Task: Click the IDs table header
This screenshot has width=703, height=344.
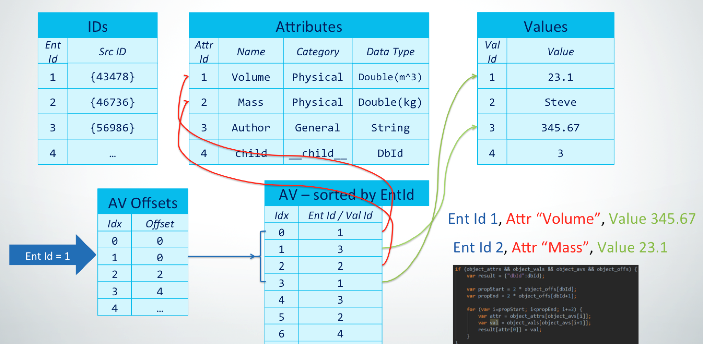Action: pyautogui.click(x=98, y=26)
